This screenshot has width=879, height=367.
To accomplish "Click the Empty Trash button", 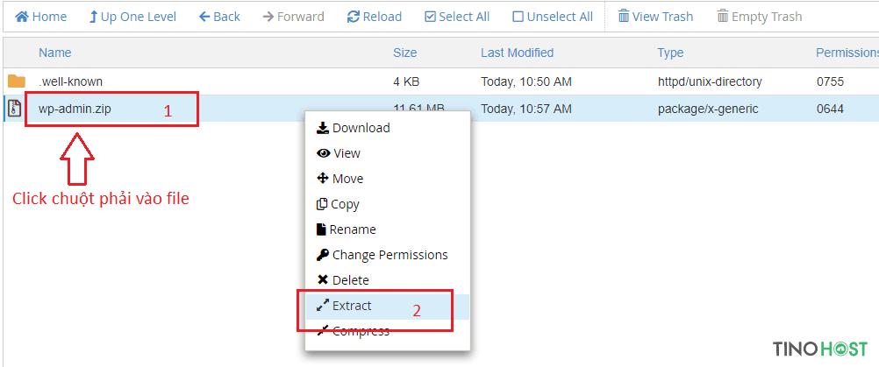I will 760,17.
